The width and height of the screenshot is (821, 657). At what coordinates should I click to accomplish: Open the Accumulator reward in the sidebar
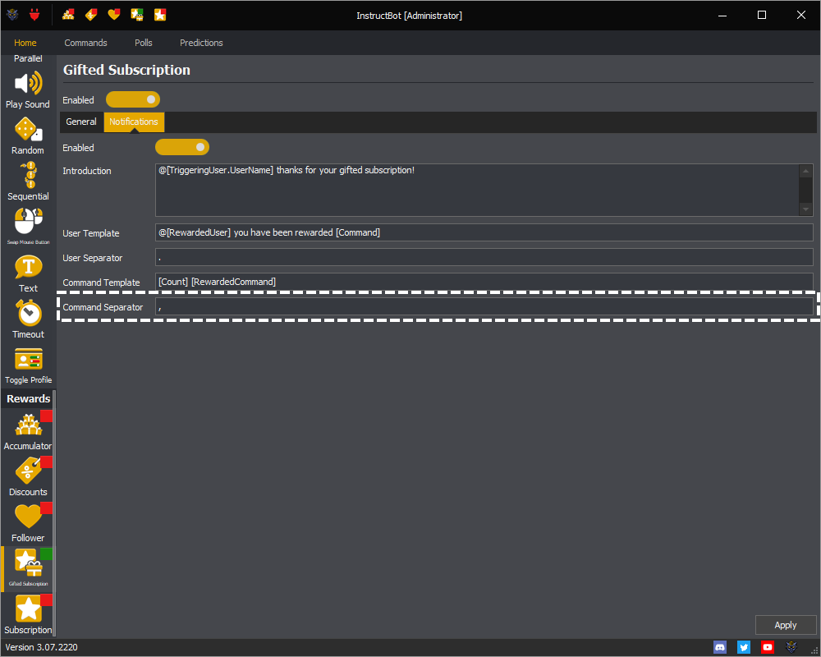pos(28,432)
